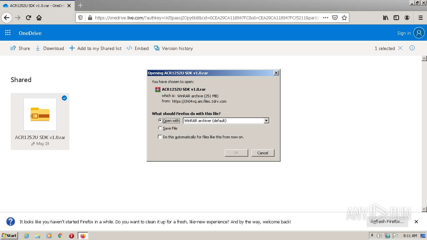Open the Firefox hamburger menu
427x240 pixels.
coord(420,18)
